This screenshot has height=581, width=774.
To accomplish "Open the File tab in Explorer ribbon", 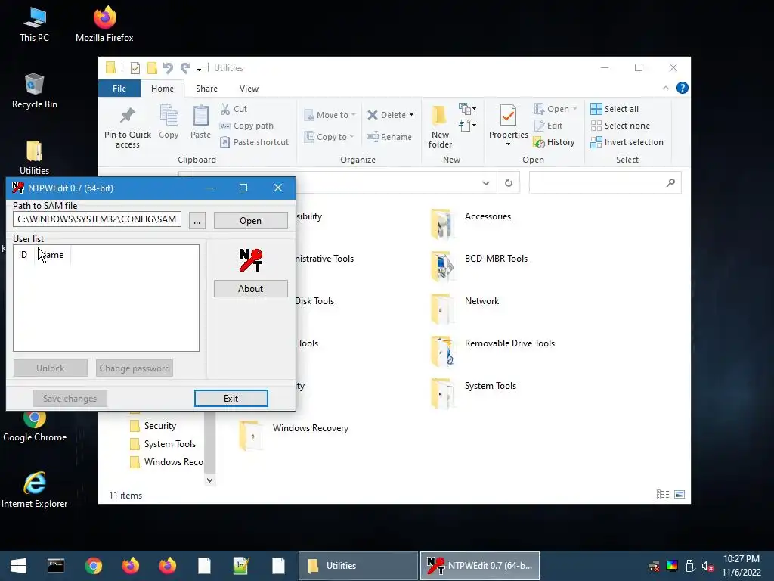I will coord(119,89).
